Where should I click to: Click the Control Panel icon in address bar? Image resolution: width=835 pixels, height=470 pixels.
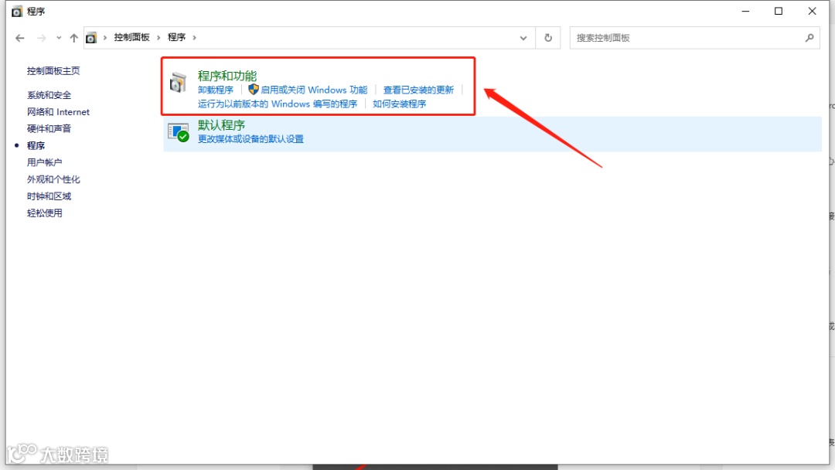91,38
